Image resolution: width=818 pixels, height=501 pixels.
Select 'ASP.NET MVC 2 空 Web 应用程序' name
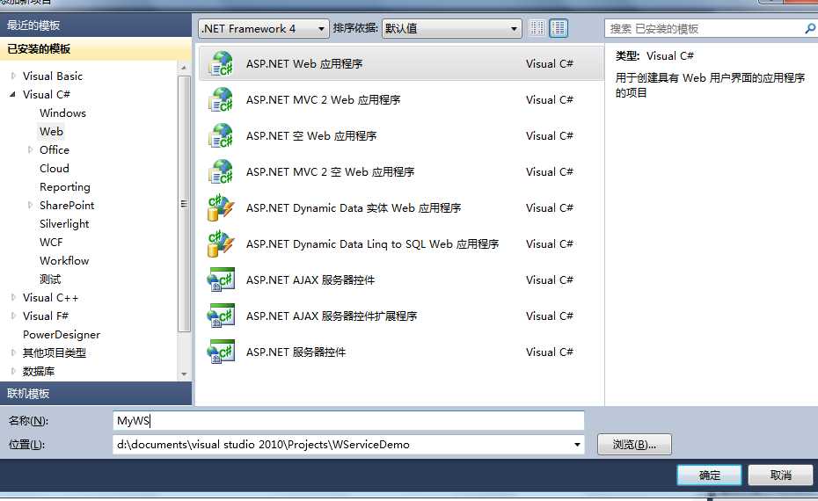[330, 172]
